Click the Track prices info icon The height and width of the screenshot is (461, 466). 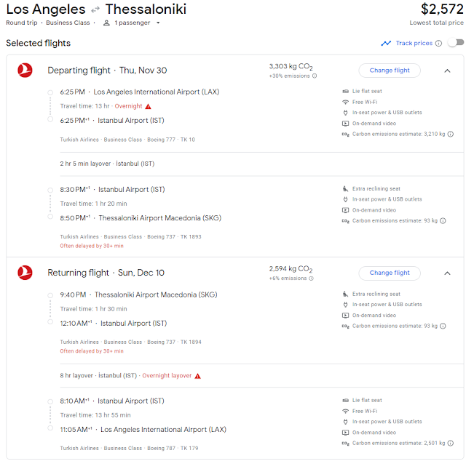click(x=438, y=44)
